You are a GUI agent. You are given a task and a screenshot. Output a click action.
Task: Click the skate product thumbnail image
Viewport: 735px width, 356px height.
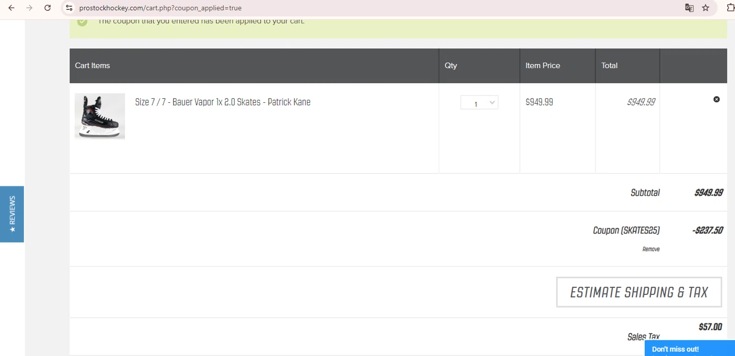tap(100, 117)
